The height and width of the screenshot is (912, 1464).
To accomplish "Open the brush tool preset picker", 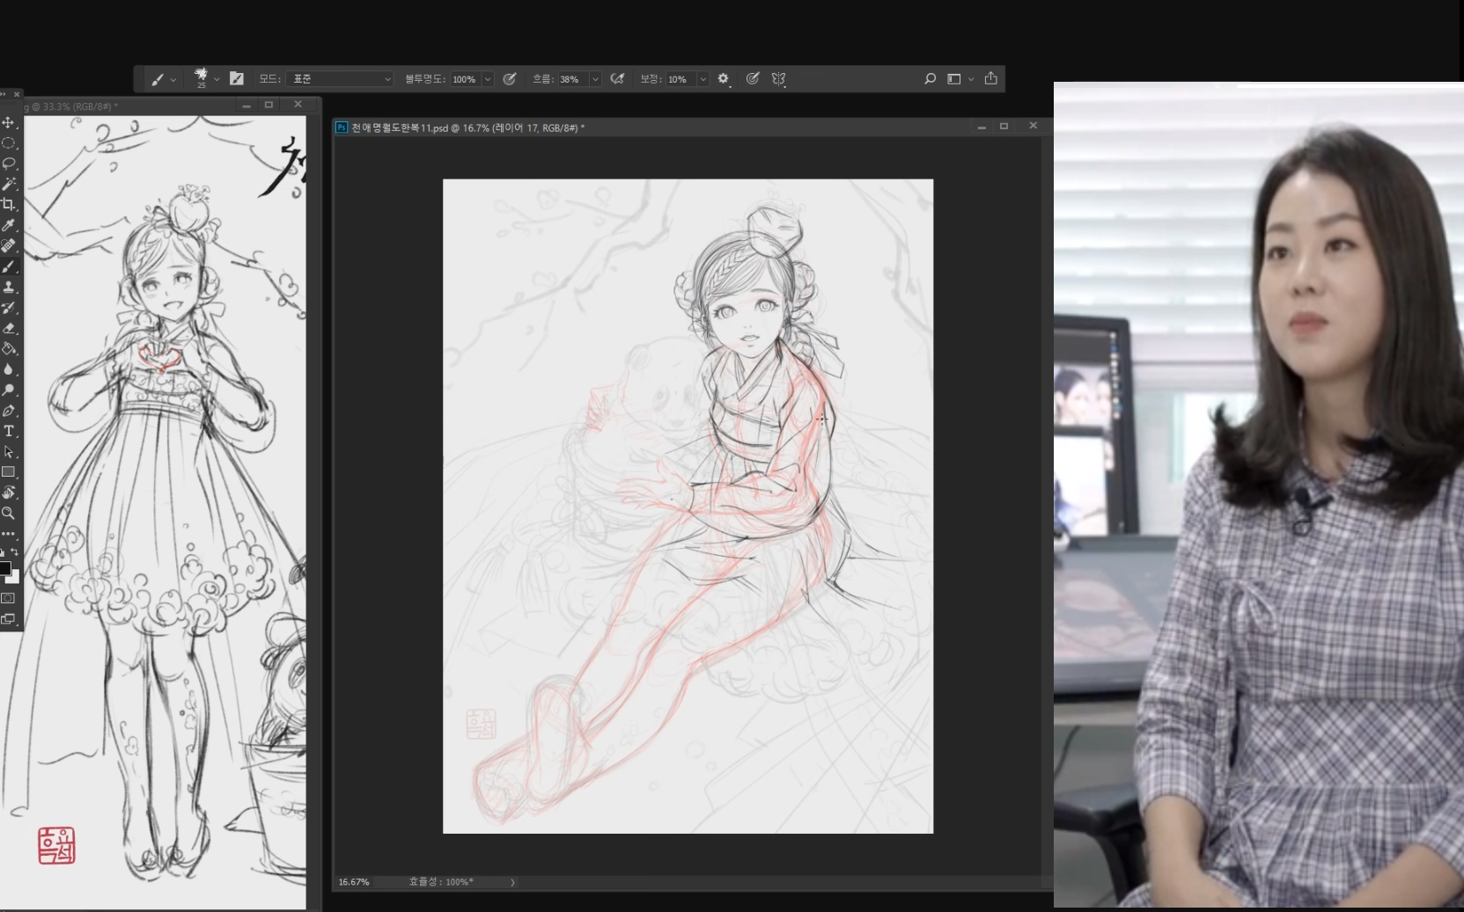I will point(163,79).
